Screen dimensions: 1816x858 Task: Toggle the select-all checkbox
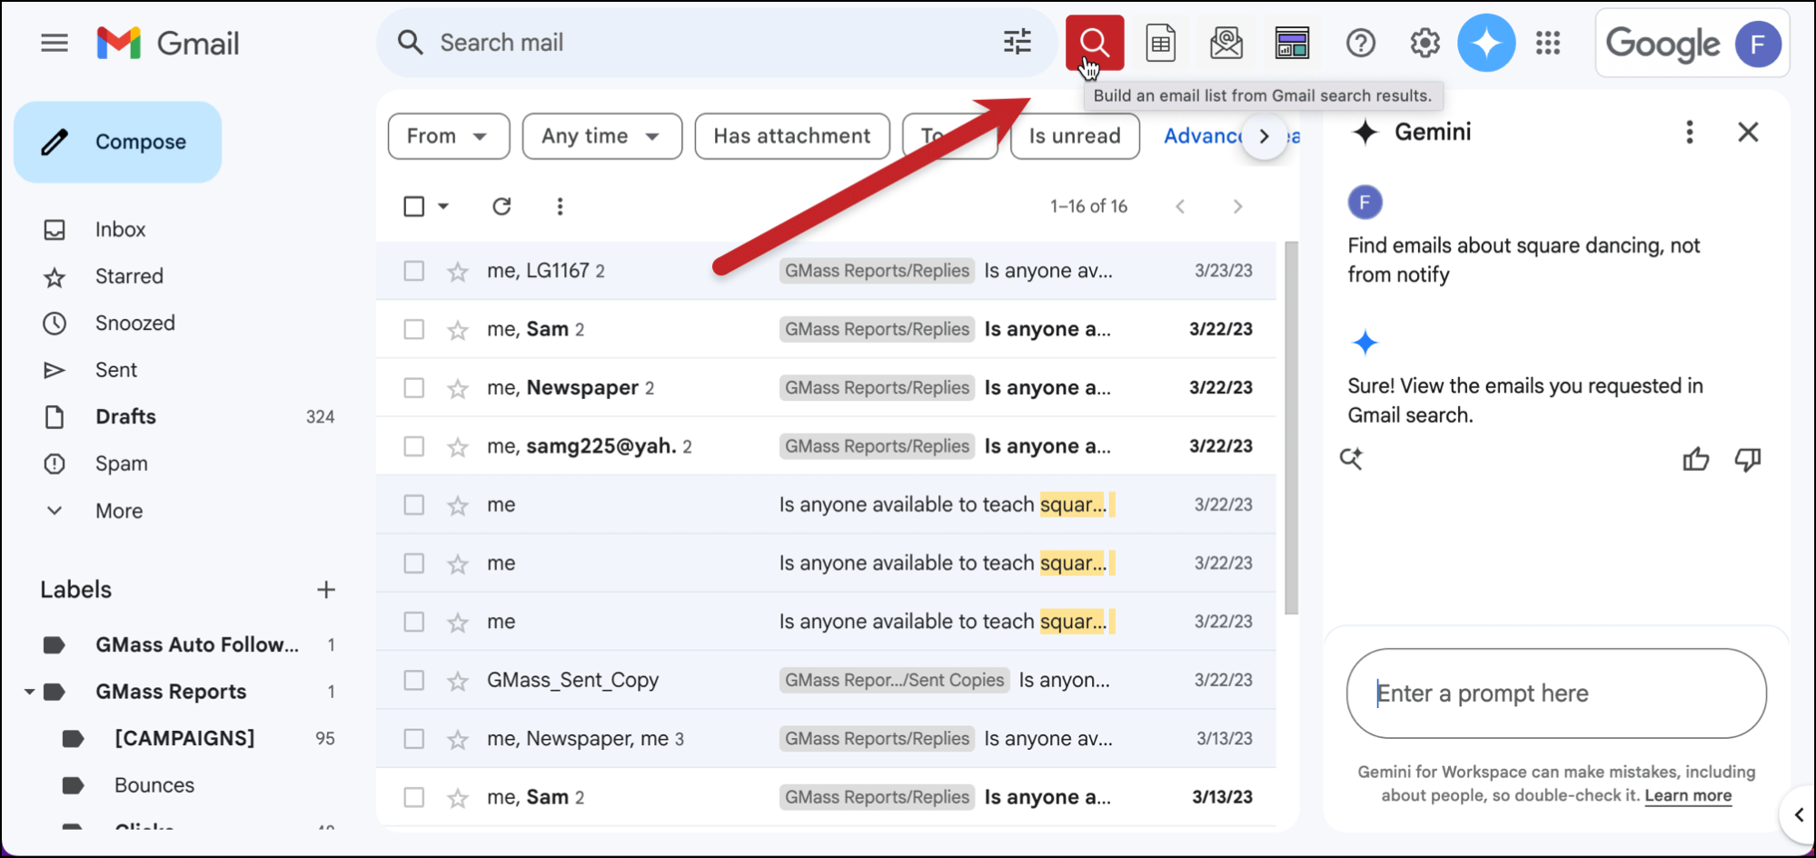click(x=413, y=206)
